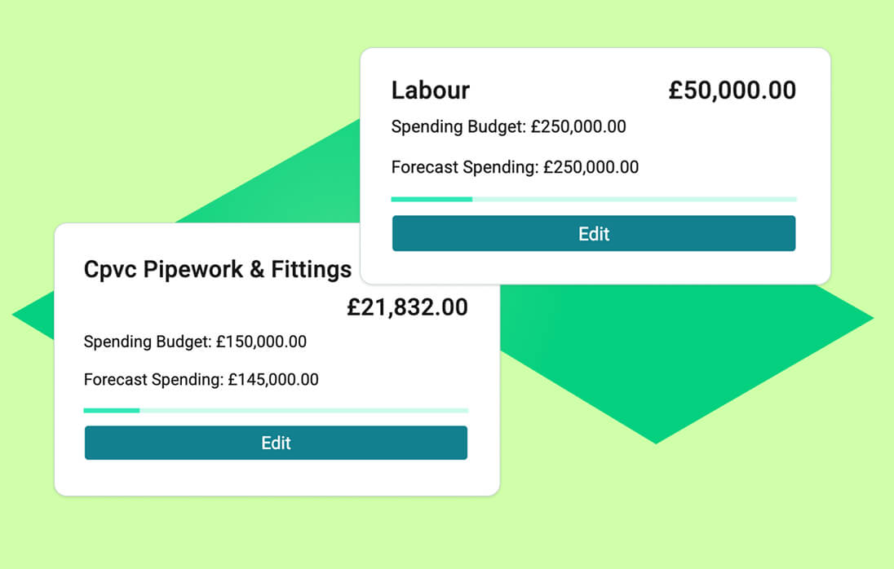Click the filled portion of Labour's progress bar
This screenshot has width=894, height=569.
431,199
